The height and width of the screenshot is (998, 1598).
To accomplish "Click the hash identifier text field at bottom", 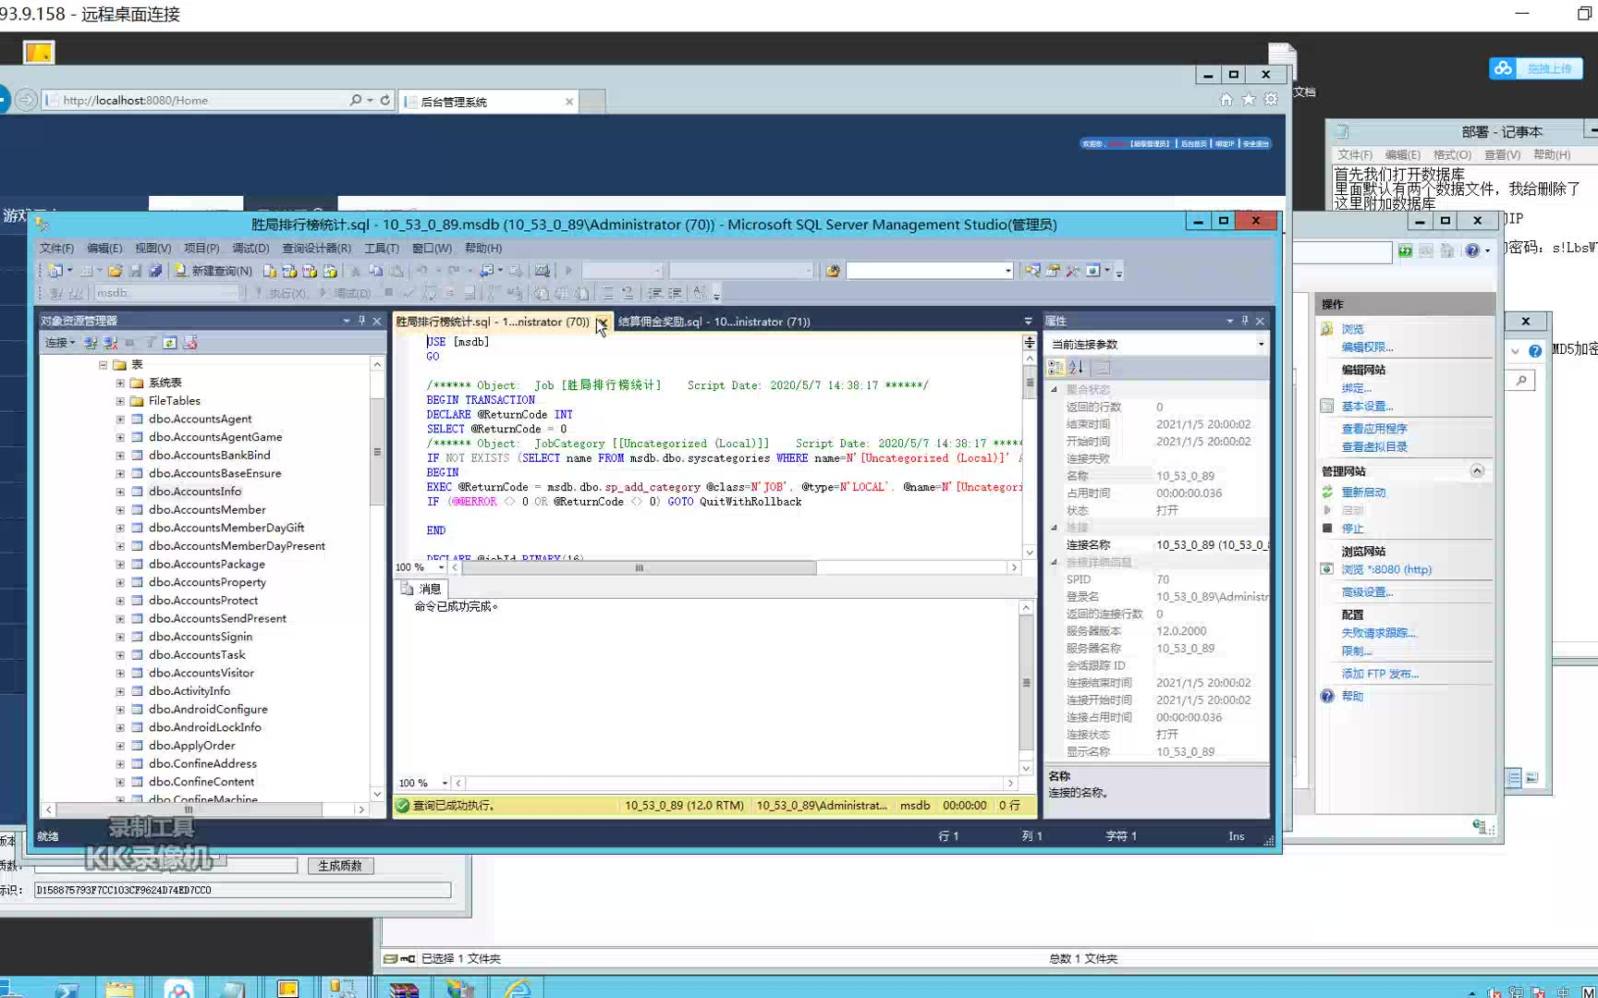I will pos(242,890).
